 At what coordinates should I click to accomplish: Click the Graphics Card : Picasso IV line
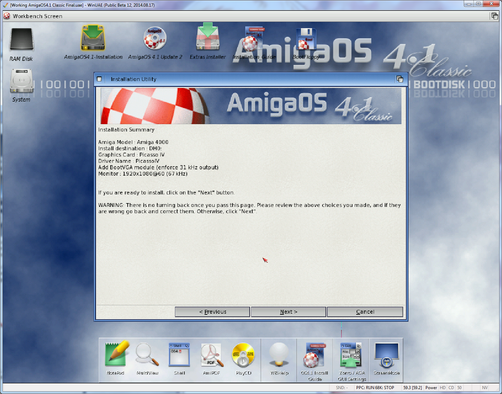point(132,154)
